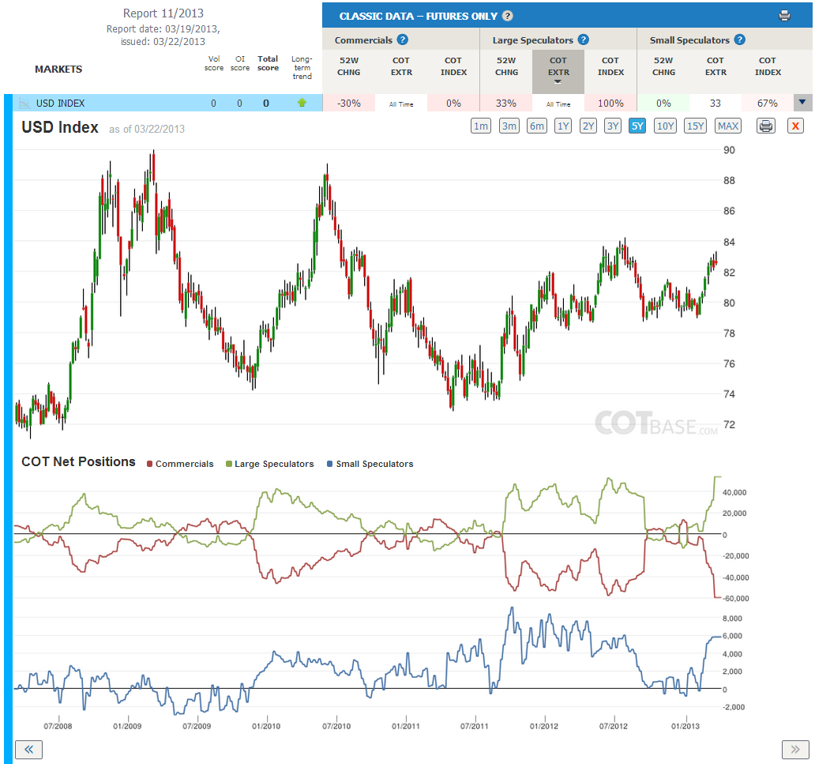
Task: Print the USD Index chart
Action: (765, 126)
